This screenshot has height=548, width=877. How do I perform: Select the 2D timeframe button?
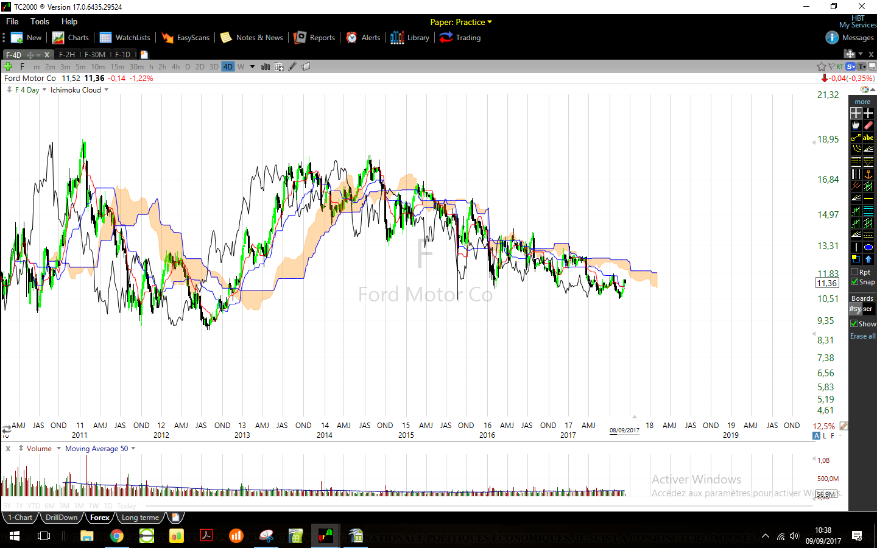(200, 67)
